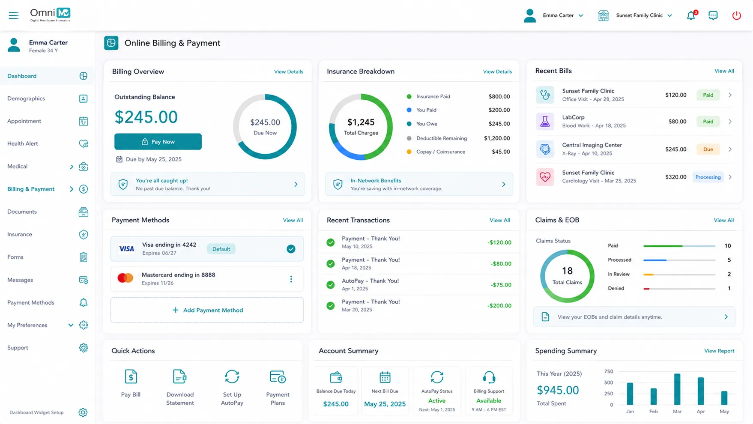The height and width of the screenshot is (424, 753).
Task: Open the Office Visit bill chevron
Action: [730, 95]
